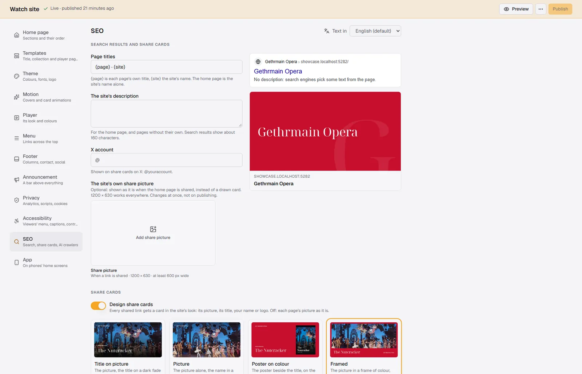Click the Player play-box icon
The height and width of the screenshot is (374, 582).
tap(16, 118)
